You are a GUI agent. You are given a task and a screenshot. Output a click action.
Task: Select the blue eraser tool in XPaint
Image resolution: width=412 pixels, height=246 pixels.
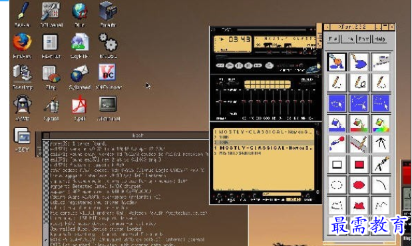coord(359,62)
